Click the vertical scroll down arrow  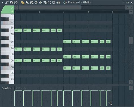pyautogui.click(x=131, y=82)
